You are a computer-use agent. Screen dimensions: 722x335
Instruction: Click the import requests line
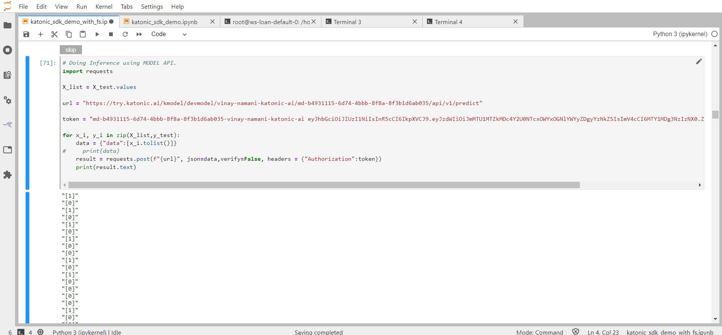pyautogui.click(x=88, y=71)
